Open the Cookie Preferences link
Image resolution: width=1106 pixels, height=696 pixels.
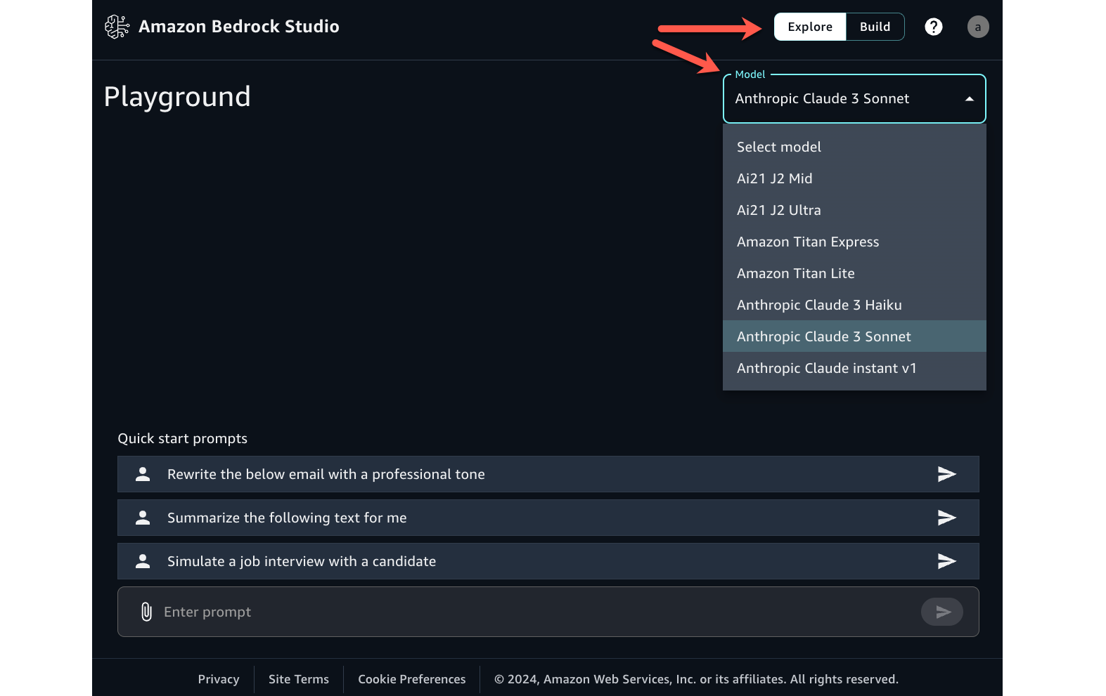pyautogui.click(x=412, y=679)
